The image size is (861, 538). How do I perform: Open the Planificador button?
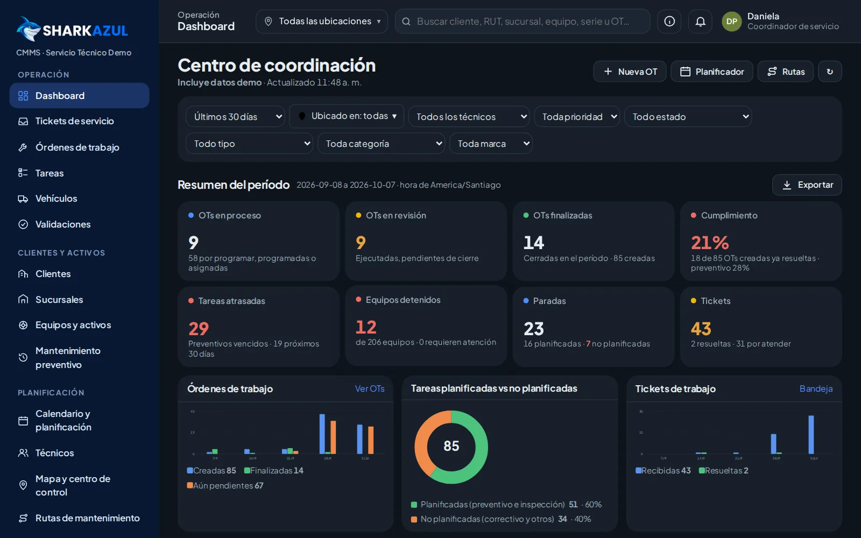[x=711, y=72]
